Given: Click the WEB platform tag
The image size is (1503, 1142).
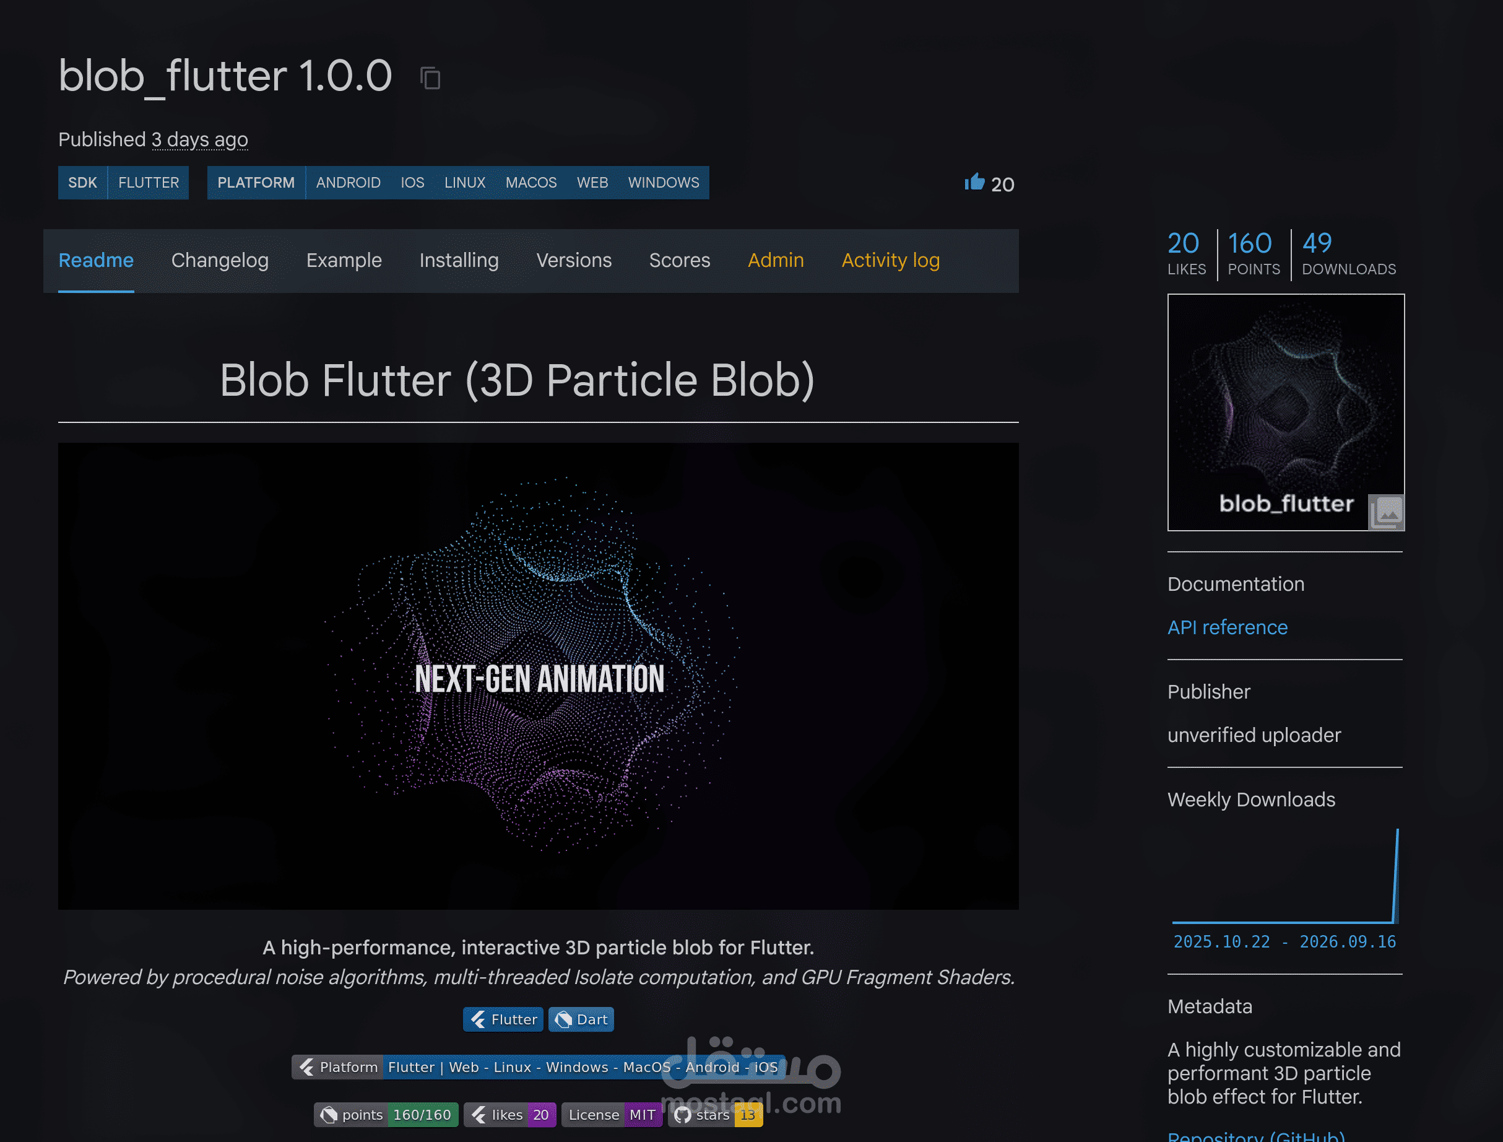Looking at the screenshot, I should [592, 183].
